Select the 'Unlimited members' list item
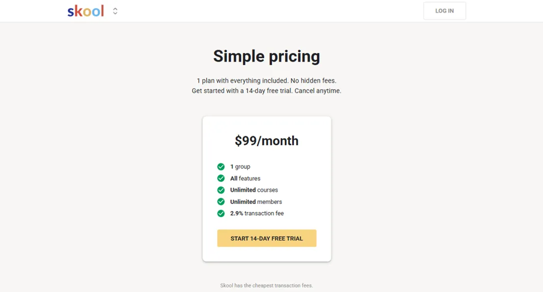 (256, 202)
